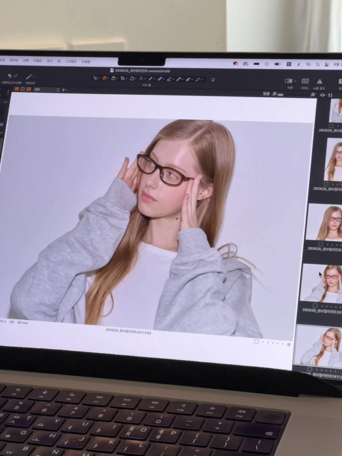Activate the Auto Adjust magic wand
The width and height of the screenshot is (342, 456).
29,77
